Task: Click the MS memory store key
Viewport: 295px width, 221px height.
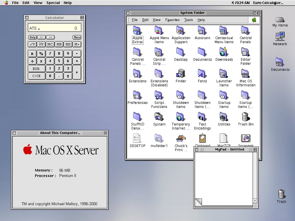Action: (x=68, y=44)
